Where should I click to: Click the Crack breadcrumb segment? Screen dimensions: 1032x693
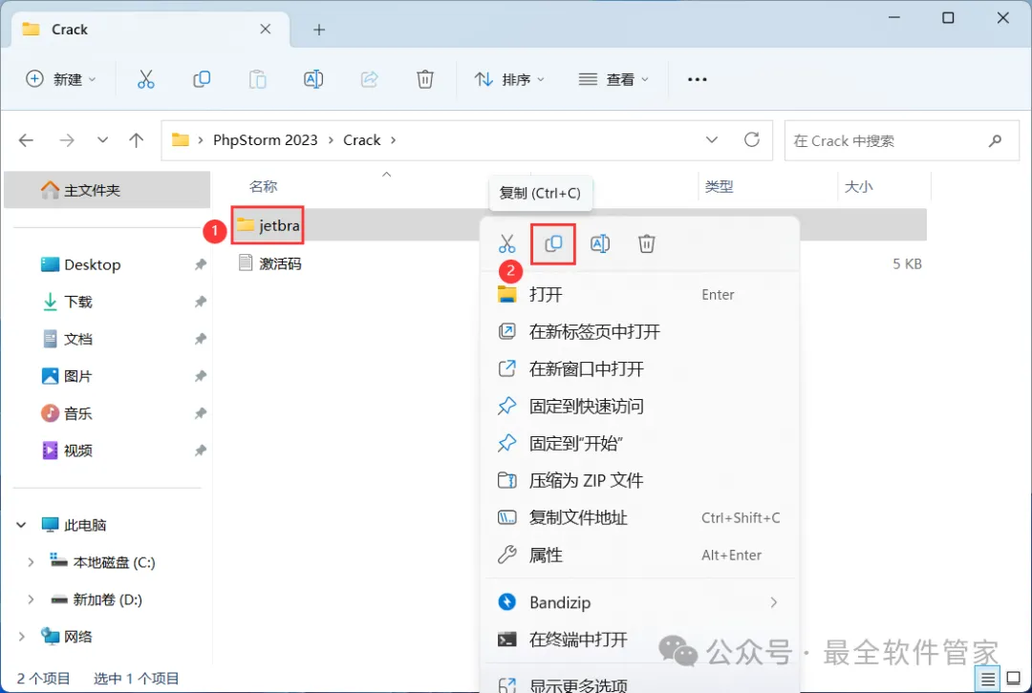point(362,140)
